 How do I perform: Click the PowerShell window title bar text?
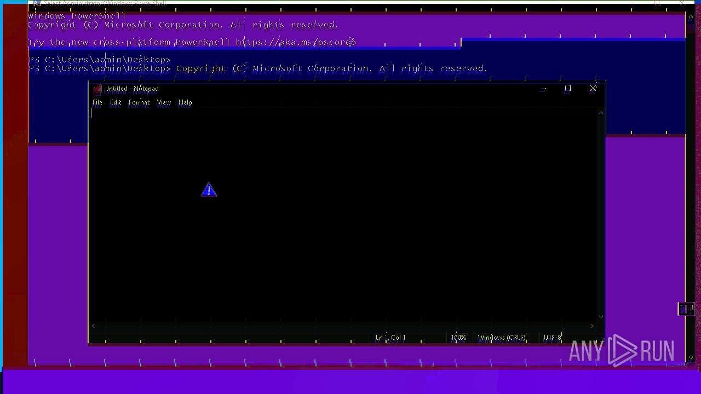[105, 3]
